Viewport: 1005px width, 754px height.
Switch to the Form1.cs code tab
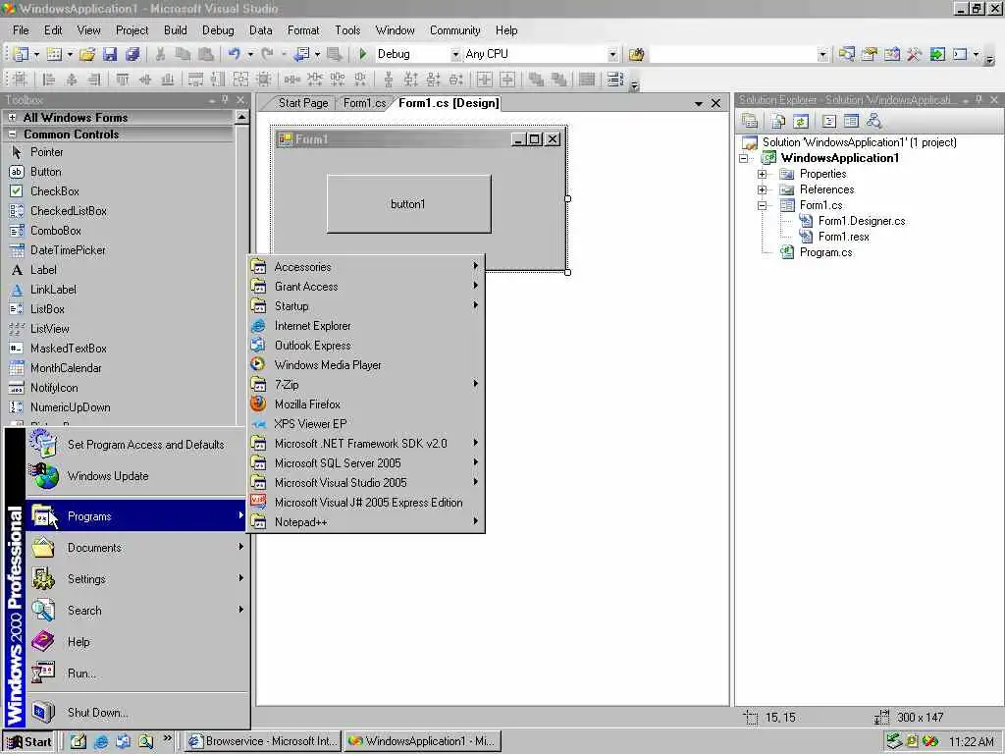click(365, 103)
